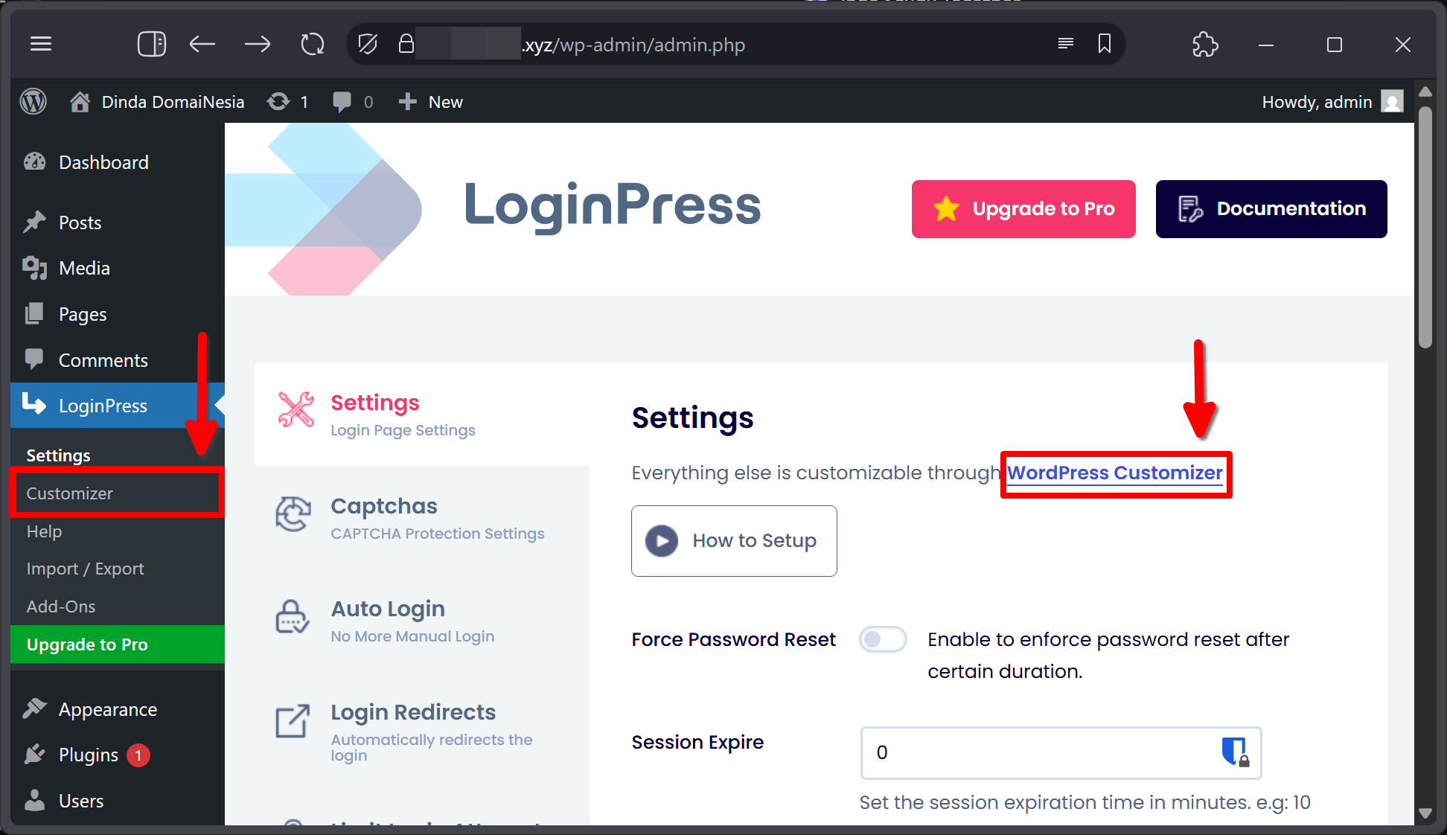Reload the page with the refresh icon
This screenshot has width=1447, height=835.
pyautogui.click(x=313, y=44)
